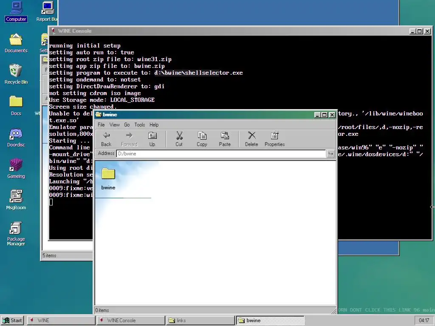This screenshot has height=326, width=435.
Task: Open the View menu
Action: 114,125
